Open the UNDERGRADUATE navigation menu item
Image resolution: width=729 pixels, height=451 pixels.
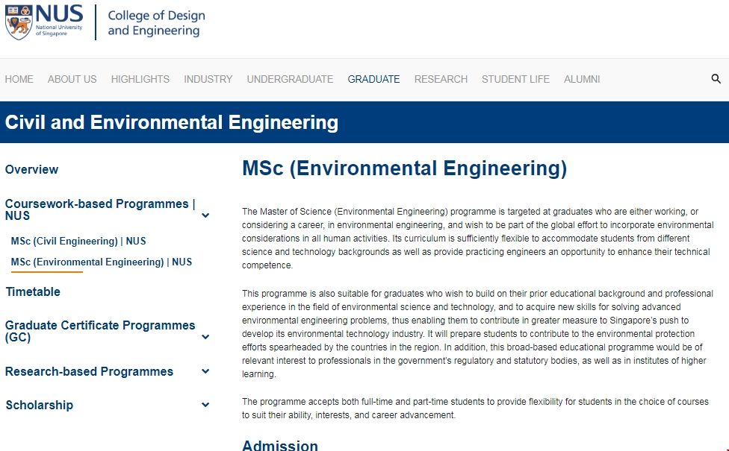pyautogui.click(x=290, y=79)
